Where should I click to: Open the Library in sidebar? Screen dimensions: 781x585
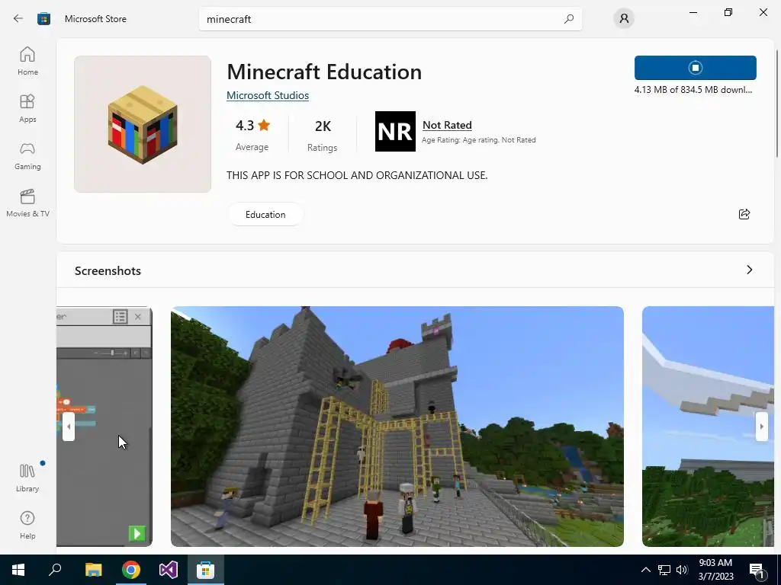(x=27, y=478)
